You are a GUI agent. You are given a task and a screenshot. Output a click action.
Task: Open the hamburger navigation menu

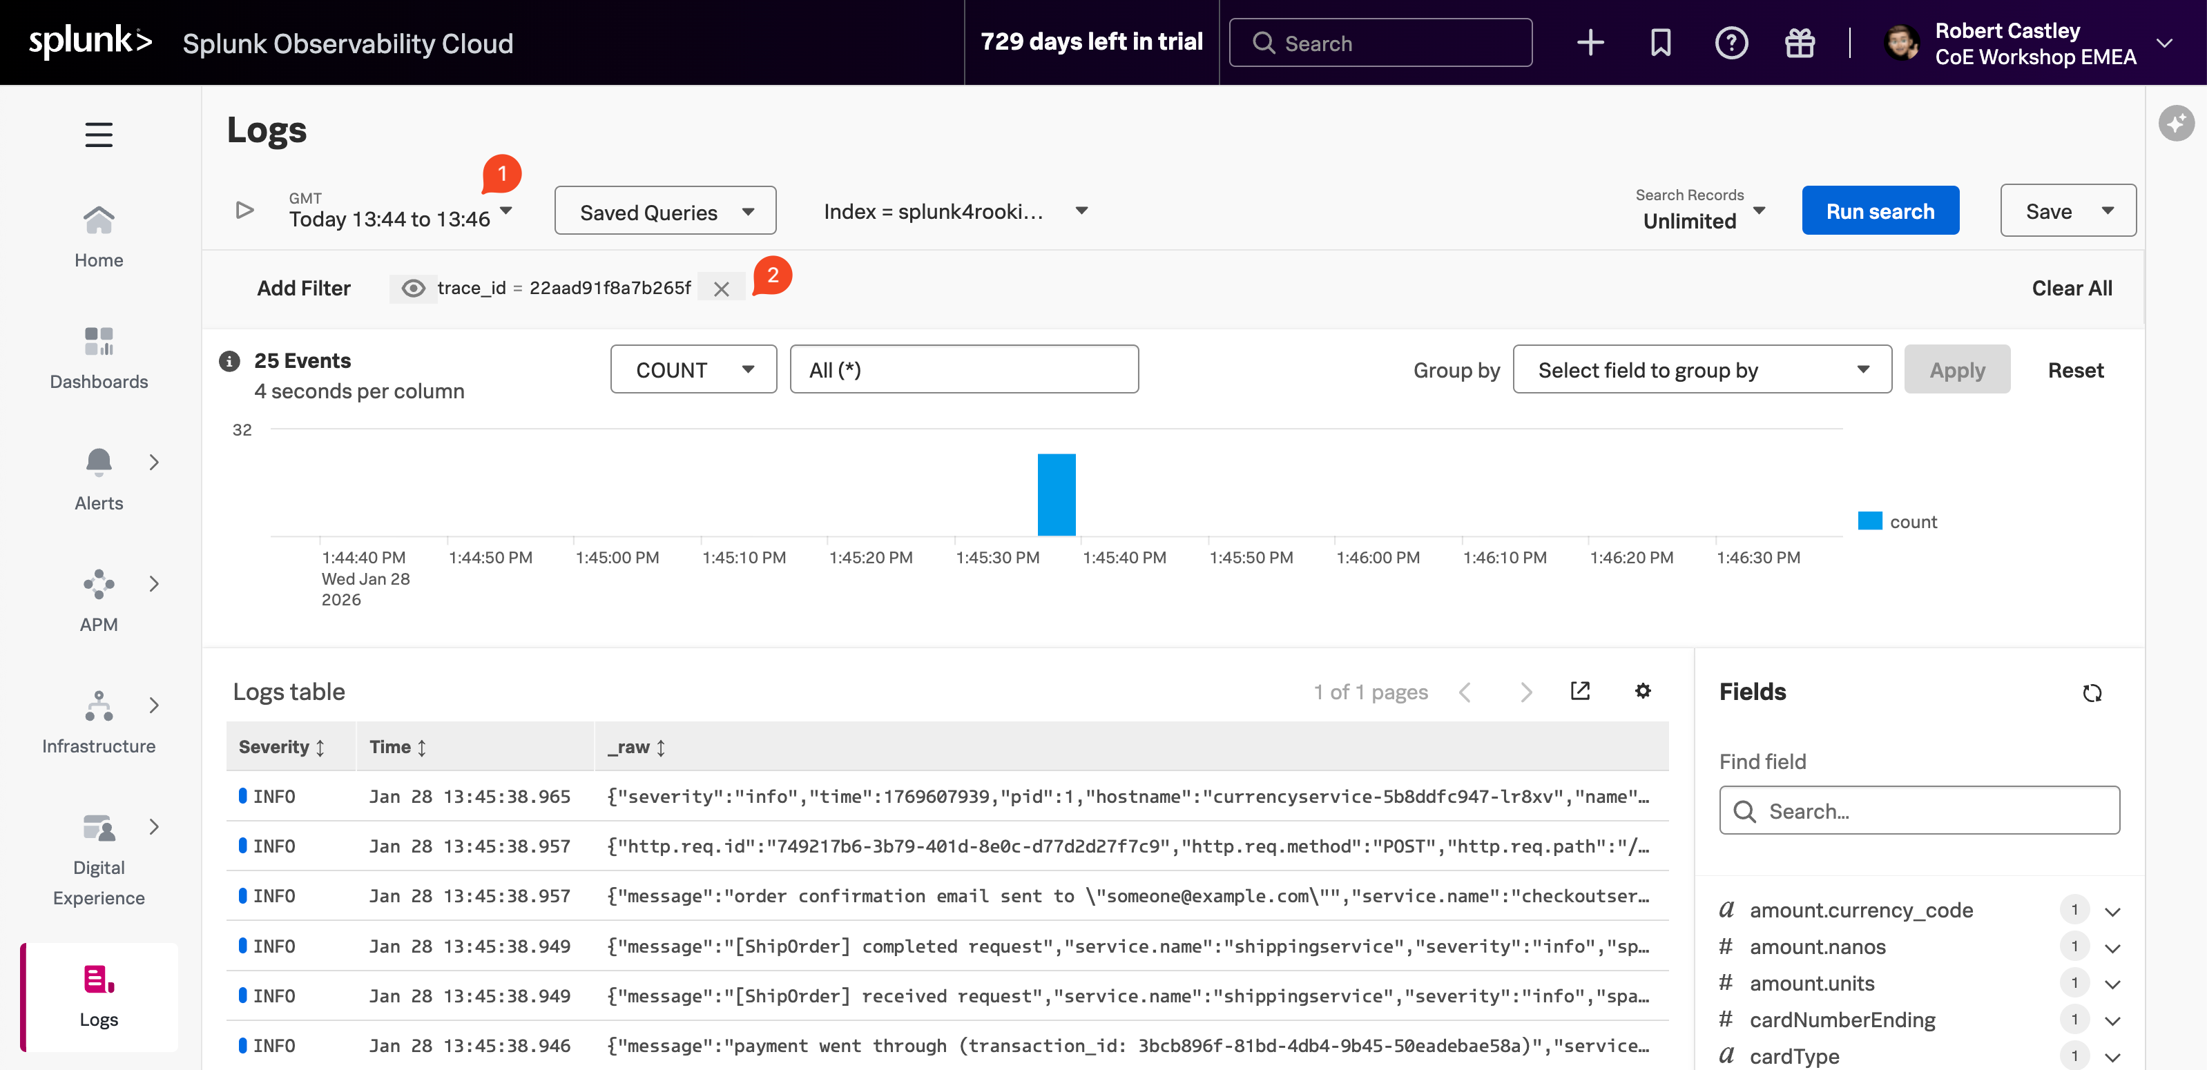(99, 135)
